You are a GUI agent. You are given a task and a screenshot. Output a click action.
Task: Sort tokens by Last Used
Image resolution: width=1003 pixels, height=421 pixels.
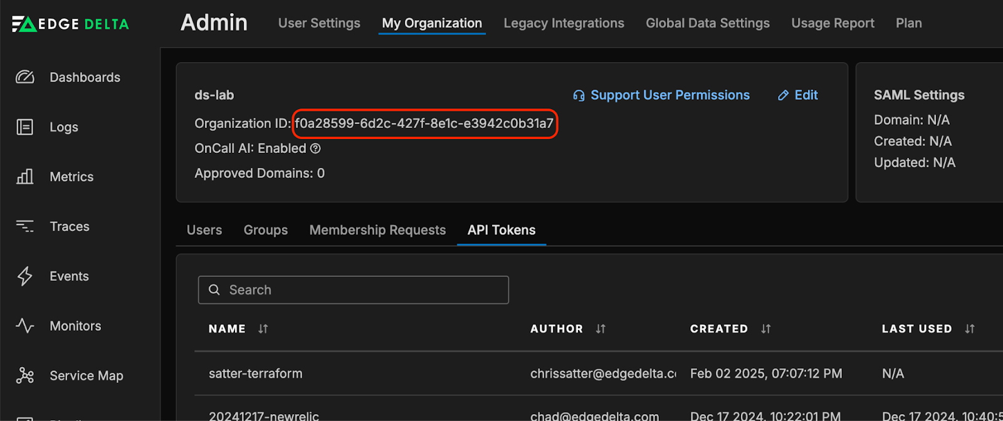point(970,329)
